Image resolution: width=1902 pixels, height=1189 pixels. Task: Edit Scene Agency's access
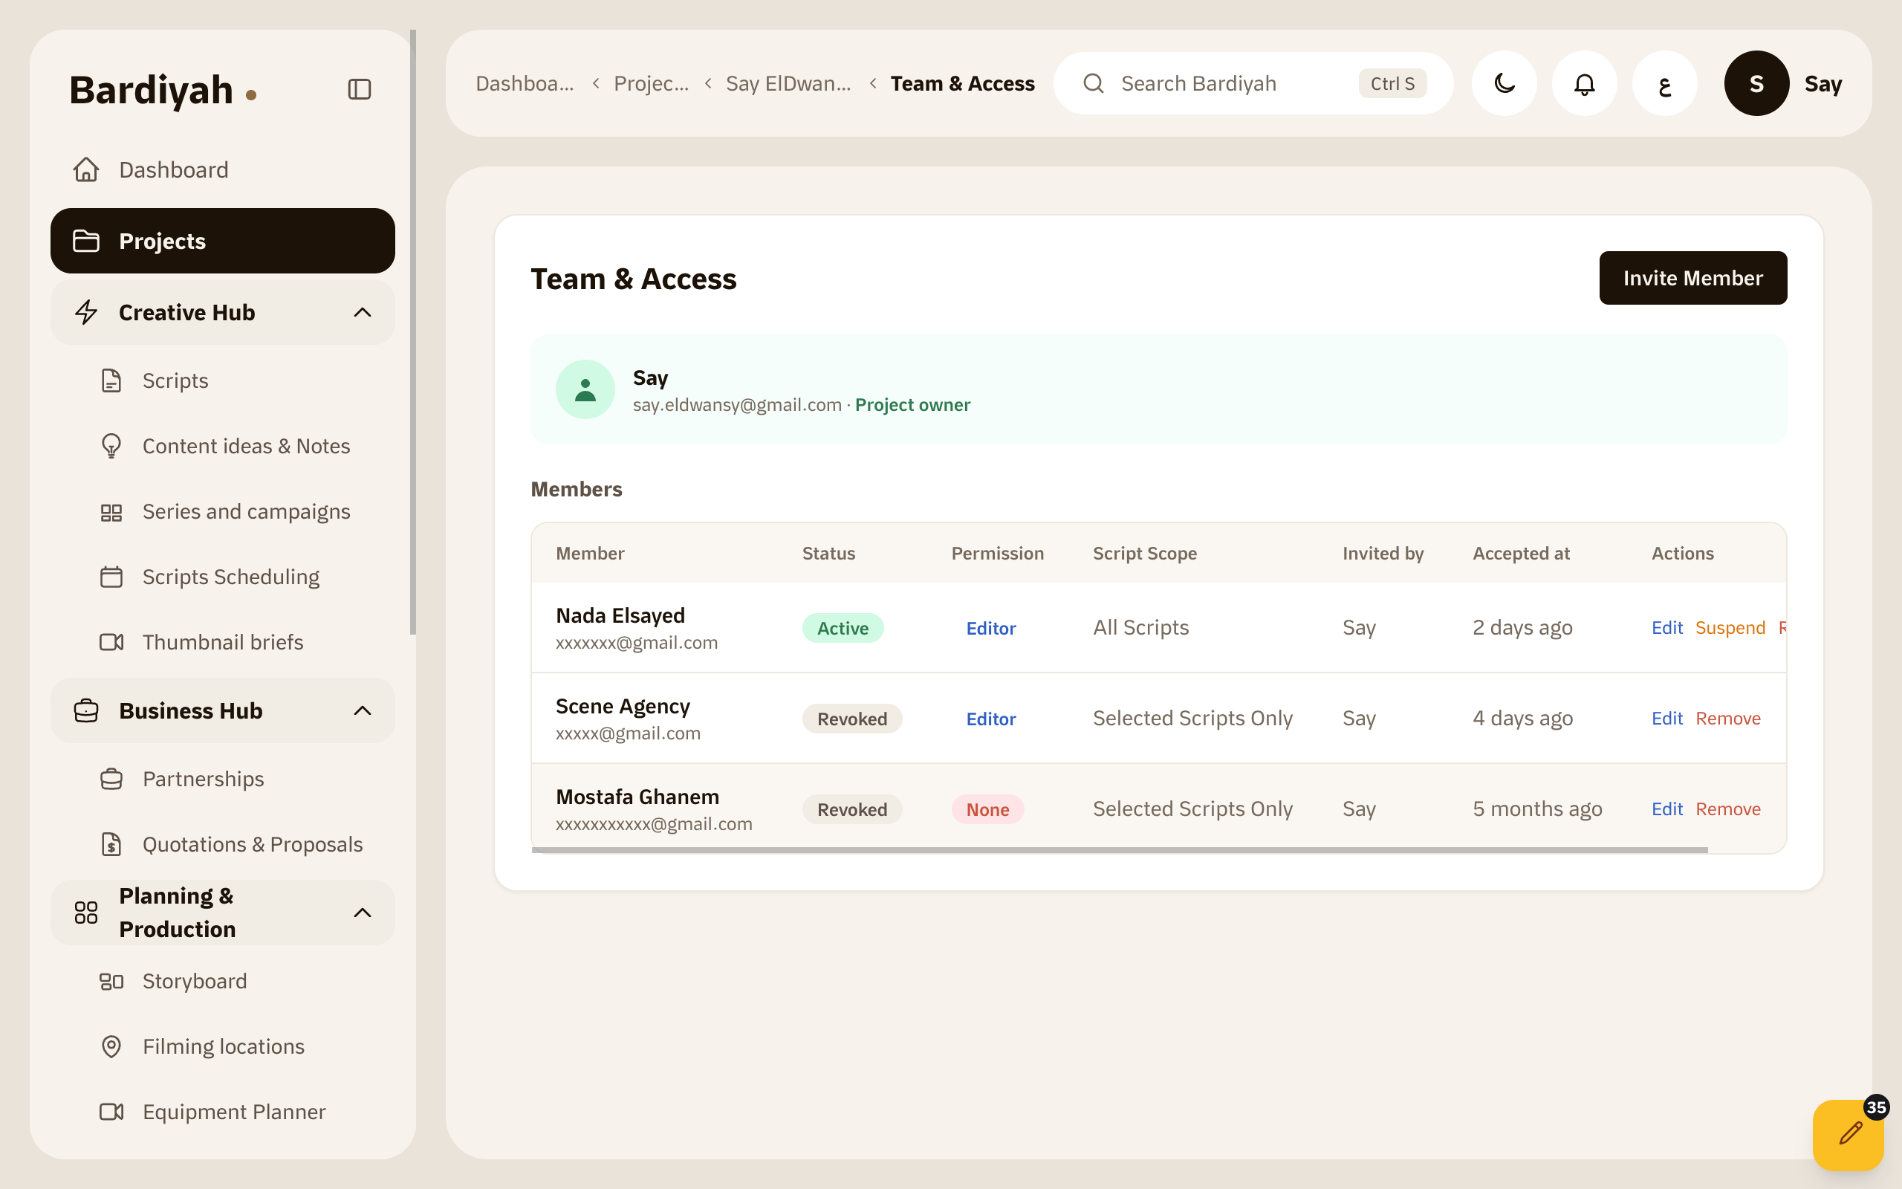pyautogui.click(x=1666, y=718)
